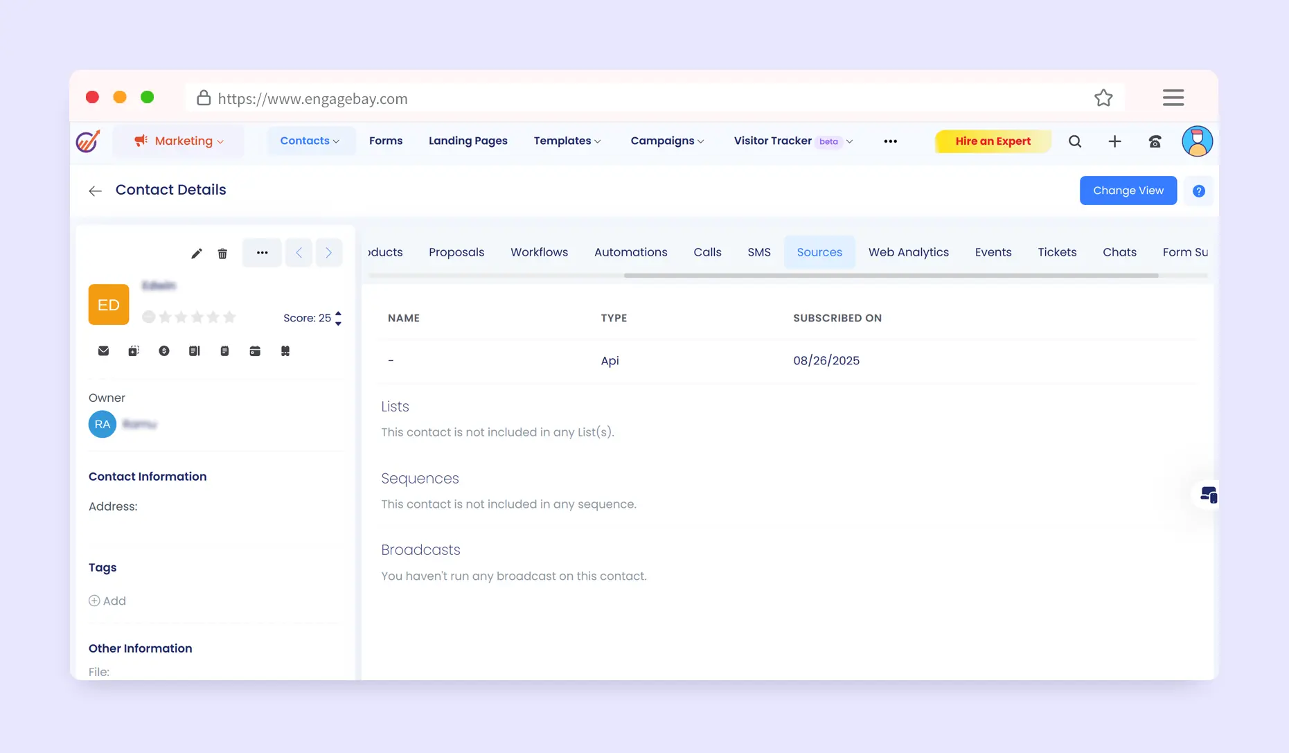The height and width of the screenshot is (753, 1289).
Task: Expand the Marketing module dropdown
Action: tap(179, 141)
